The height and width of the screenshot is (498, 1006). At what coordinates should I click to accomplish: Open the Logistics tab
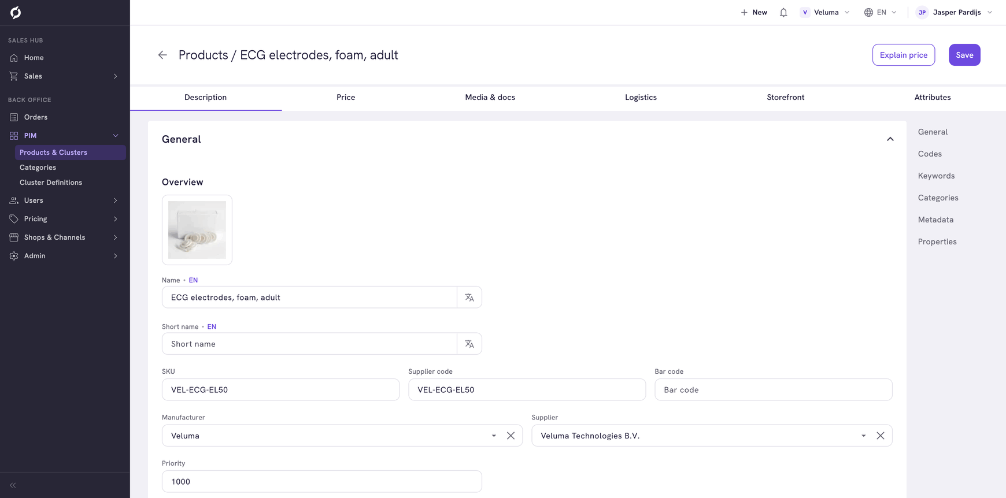click(641, 98)
